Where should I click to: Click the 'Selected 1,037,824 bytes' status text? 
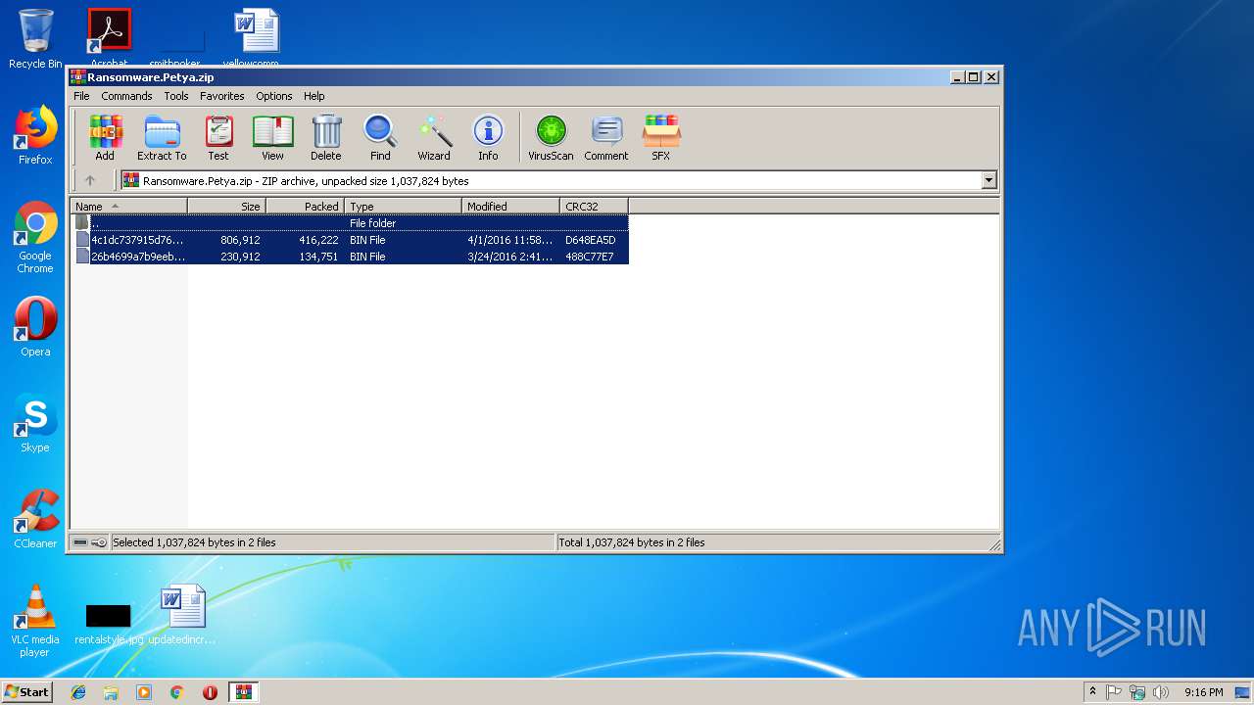coord(194,542)
